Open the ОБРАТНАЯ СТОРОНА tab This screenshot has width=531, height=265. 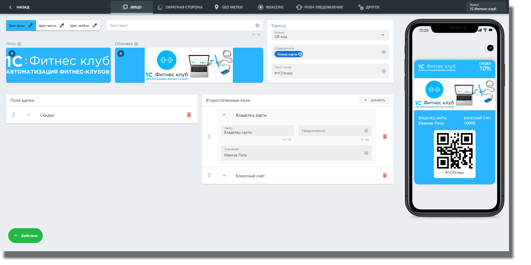point(180,7)
